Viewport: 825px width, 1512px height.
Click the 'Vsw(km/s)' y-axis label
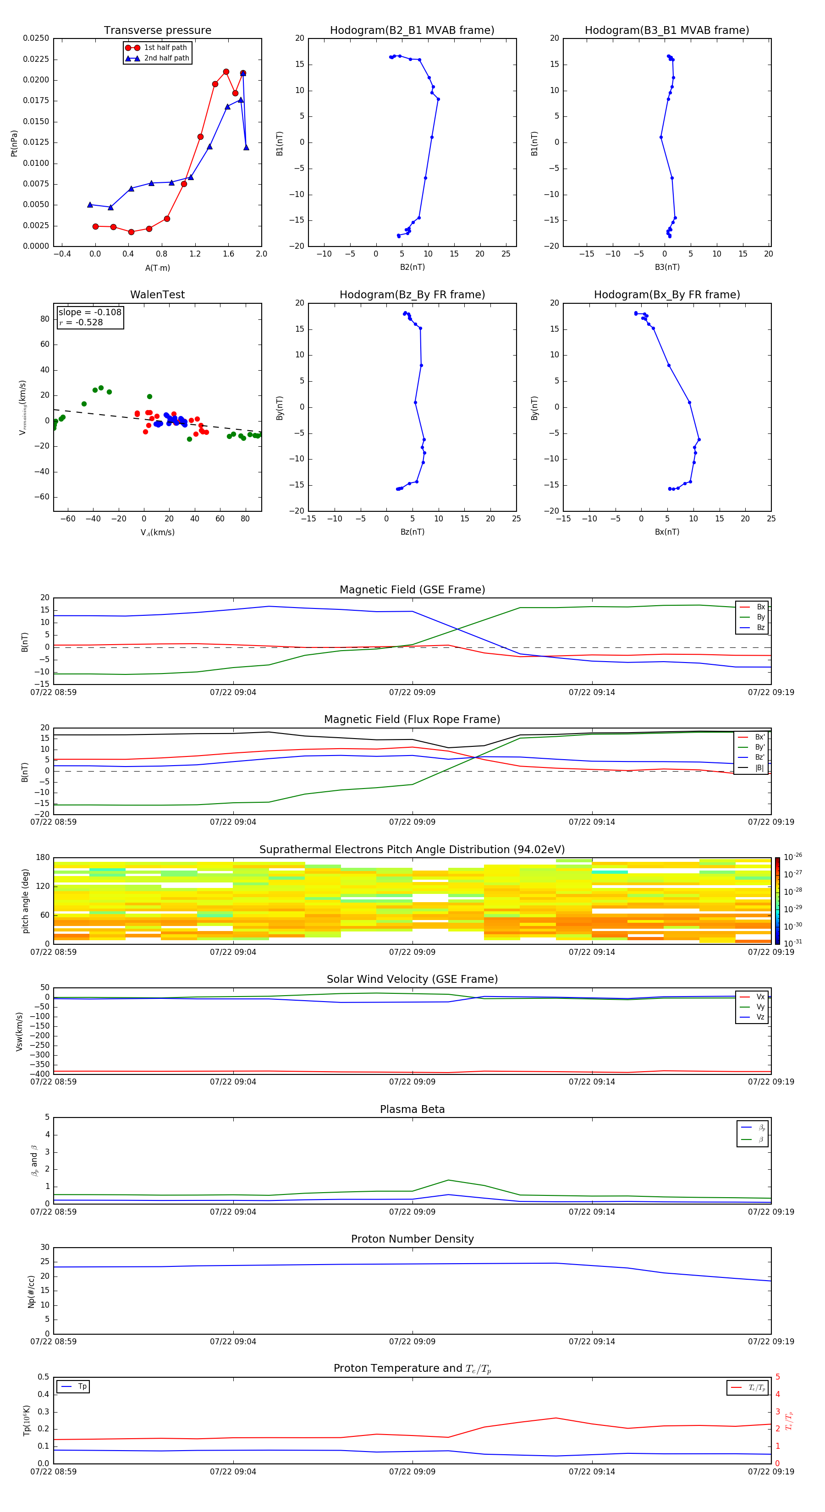[19, 1031]
